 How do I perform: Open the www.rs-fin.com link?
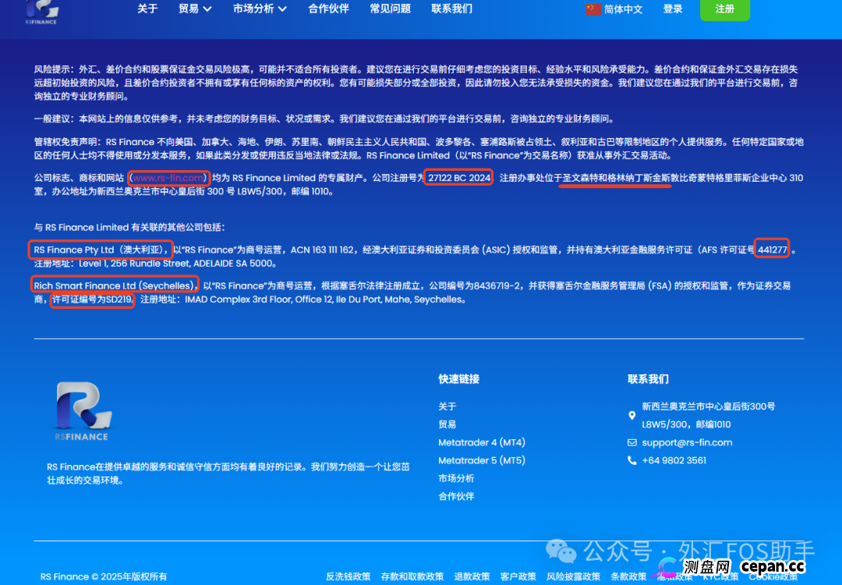click(167, 178)
